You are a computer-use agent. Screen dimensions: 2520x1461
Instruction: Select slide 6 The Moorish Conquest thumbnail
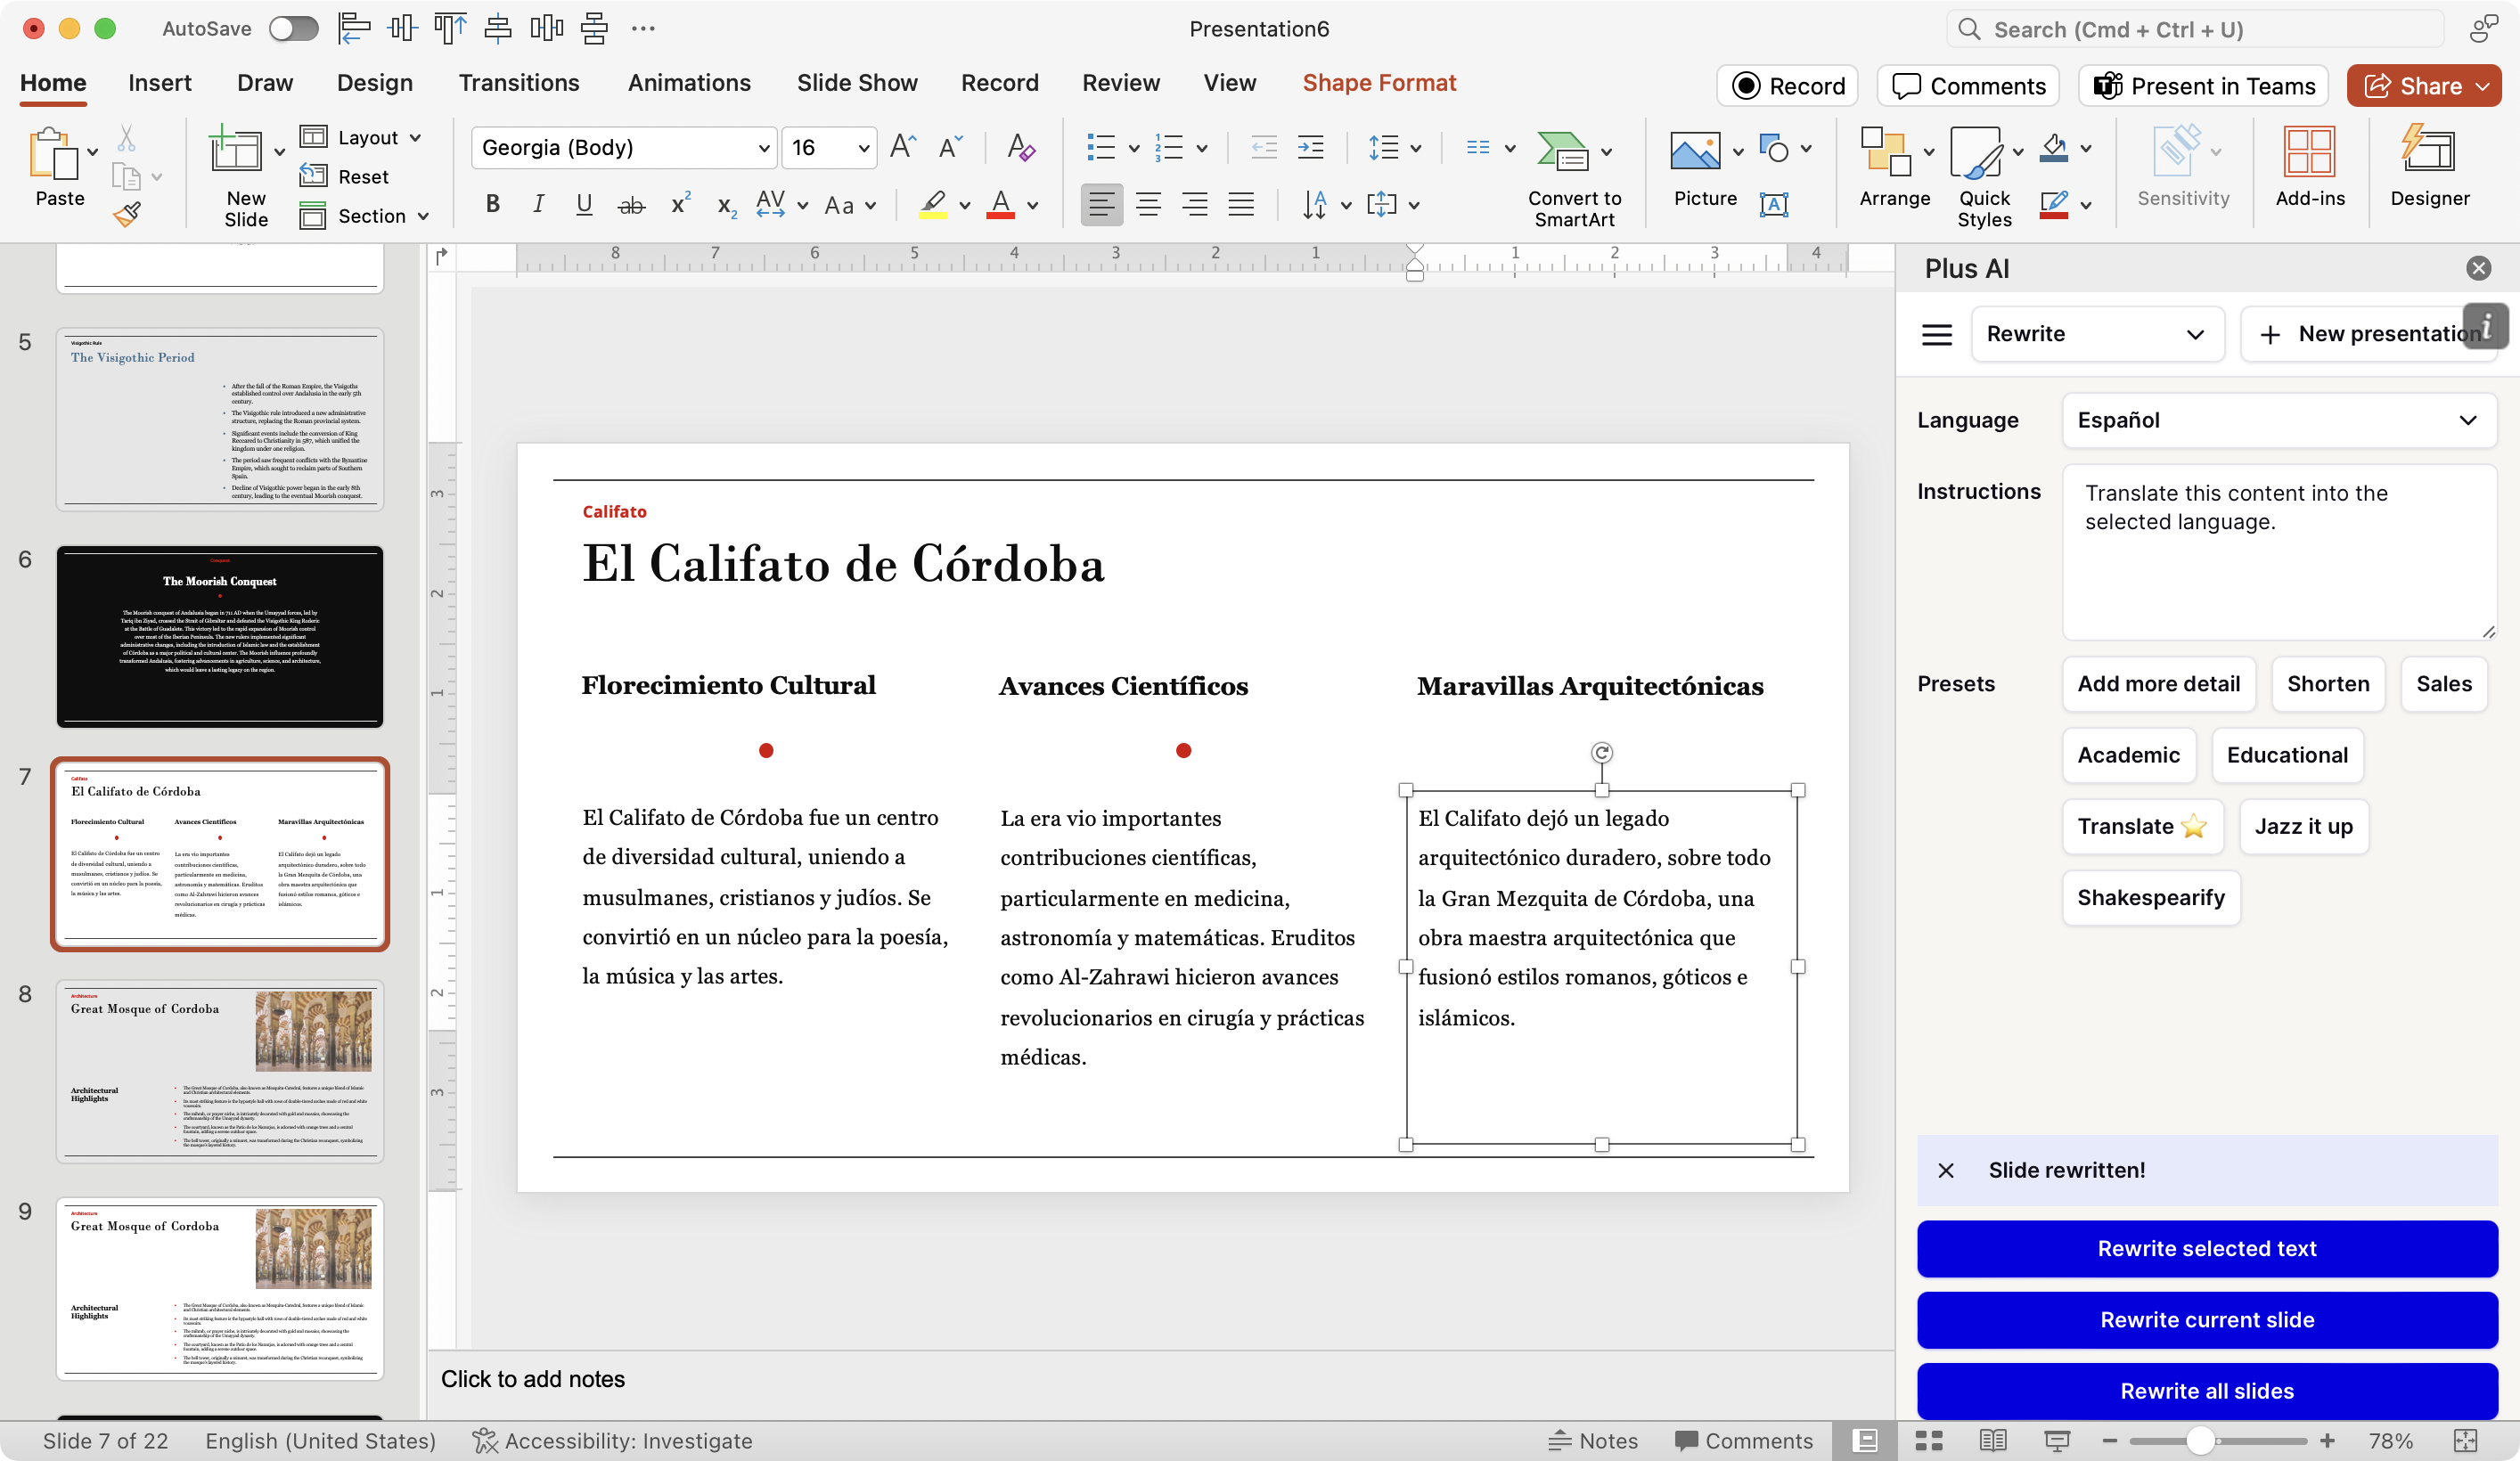[x=219, y=636]
